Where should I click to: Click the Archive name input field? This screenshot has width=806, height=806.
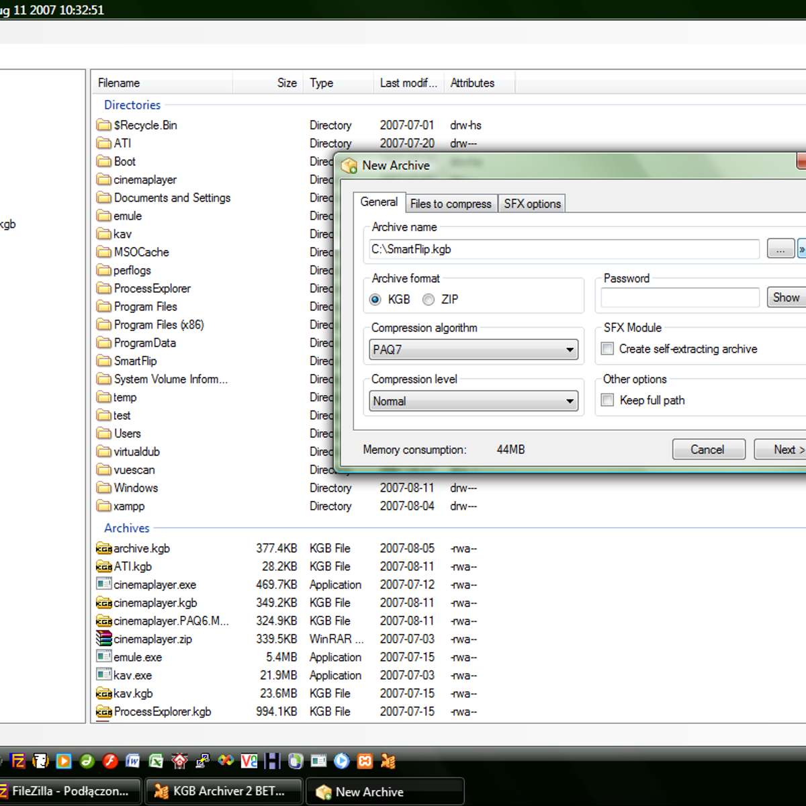[564, 249]
